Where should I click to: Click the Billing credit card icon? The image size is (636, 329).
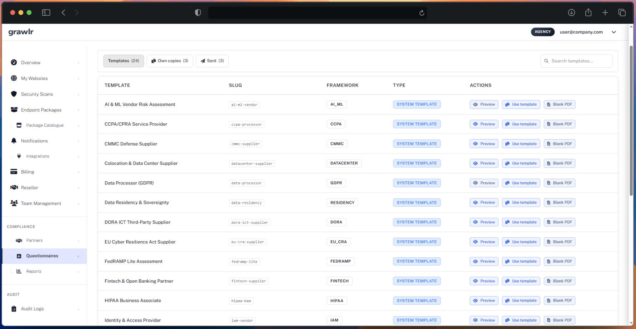pos(14,172)
